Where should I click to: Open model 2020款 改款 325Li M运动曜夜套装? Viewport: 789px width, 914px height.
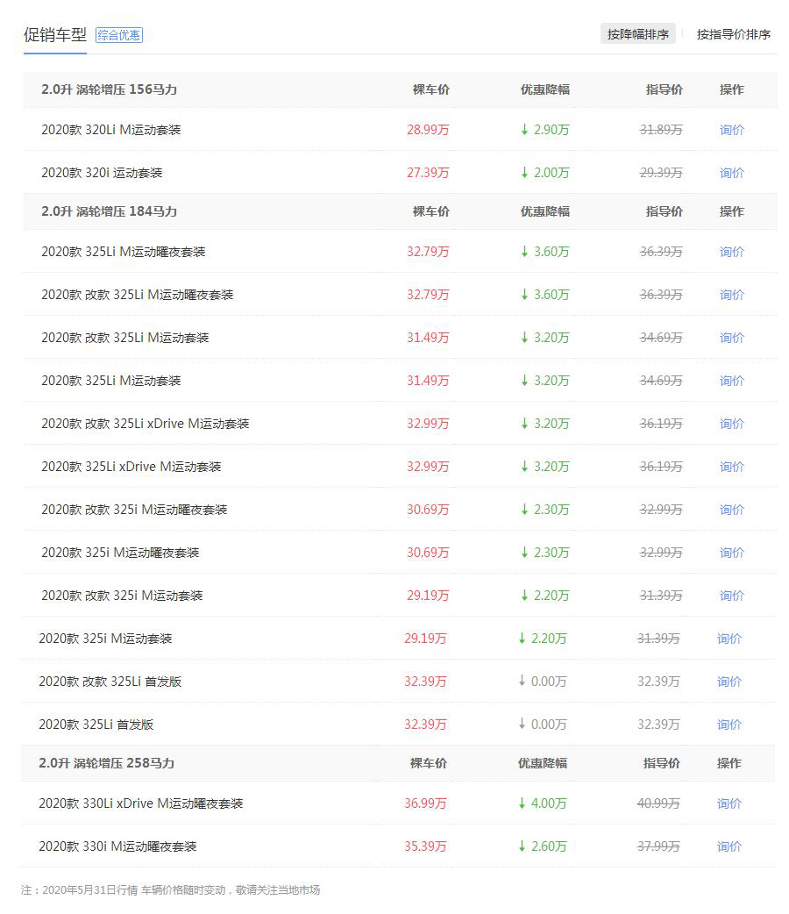coord(137,295)
